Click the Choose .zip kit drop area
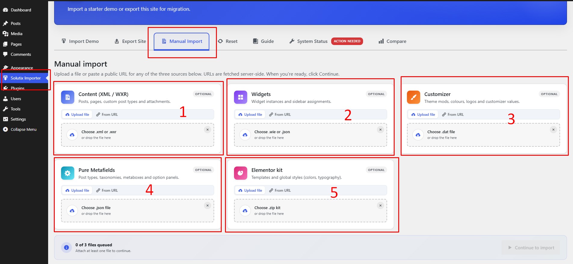This screenshot has width=573, height=264. click(310, 211)
